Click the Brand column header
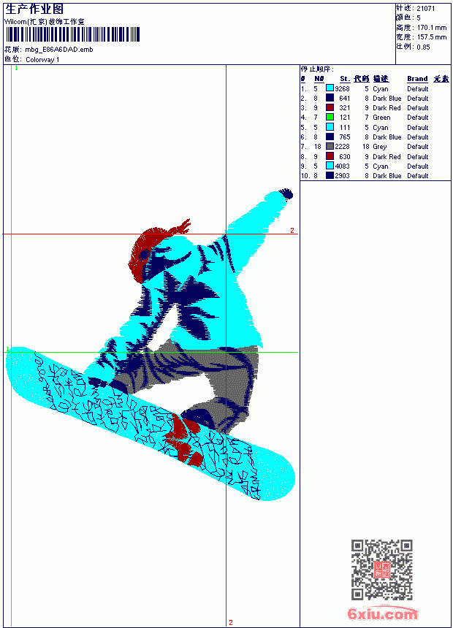The height and width of the screenshot is (628, 453). click(417, 79)
